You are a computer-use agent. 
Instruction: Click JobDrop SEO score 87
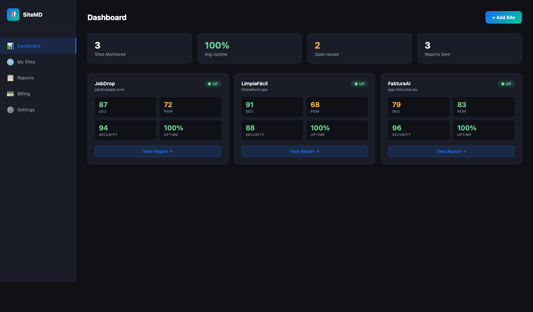pyautogui.click(x=125, y=107)
